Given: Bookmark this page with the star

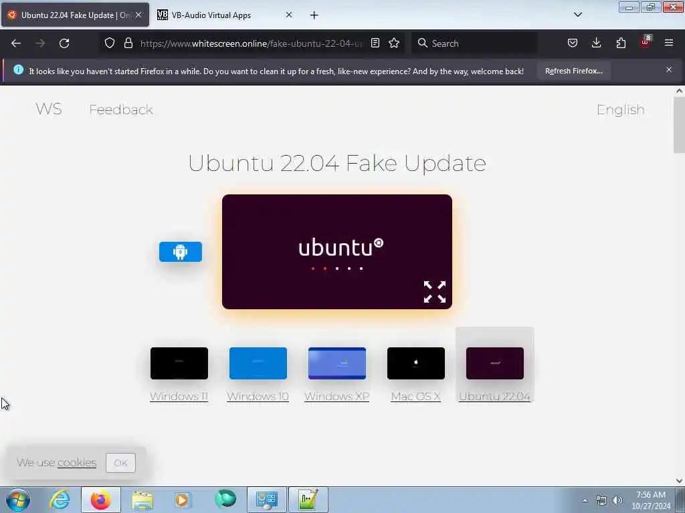Looking at the screenshot, I should pos(394,43).
